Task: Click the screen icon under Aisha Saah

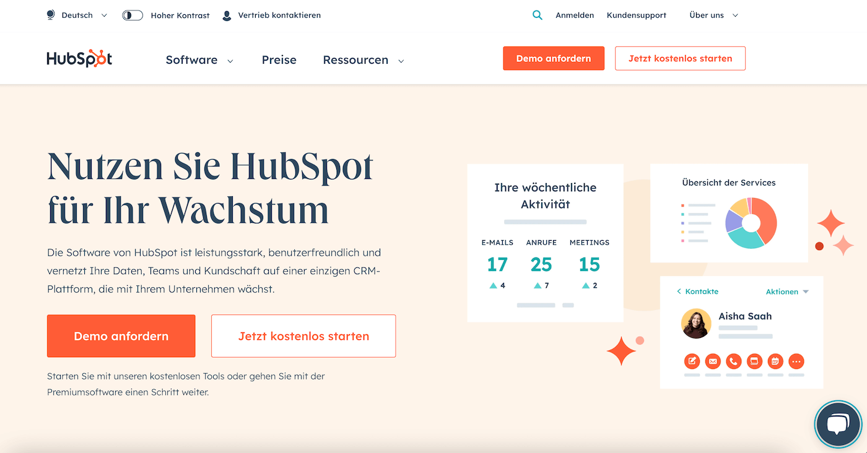Action: point(754,361)
